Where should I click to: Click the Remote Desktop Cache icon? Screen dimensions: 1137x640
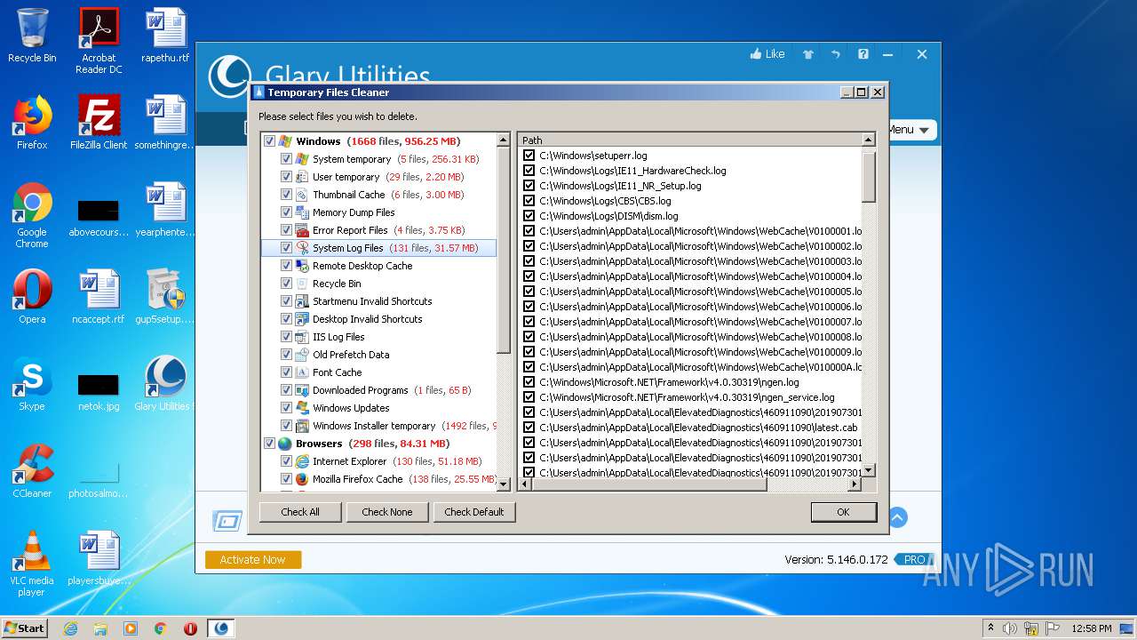302,266
